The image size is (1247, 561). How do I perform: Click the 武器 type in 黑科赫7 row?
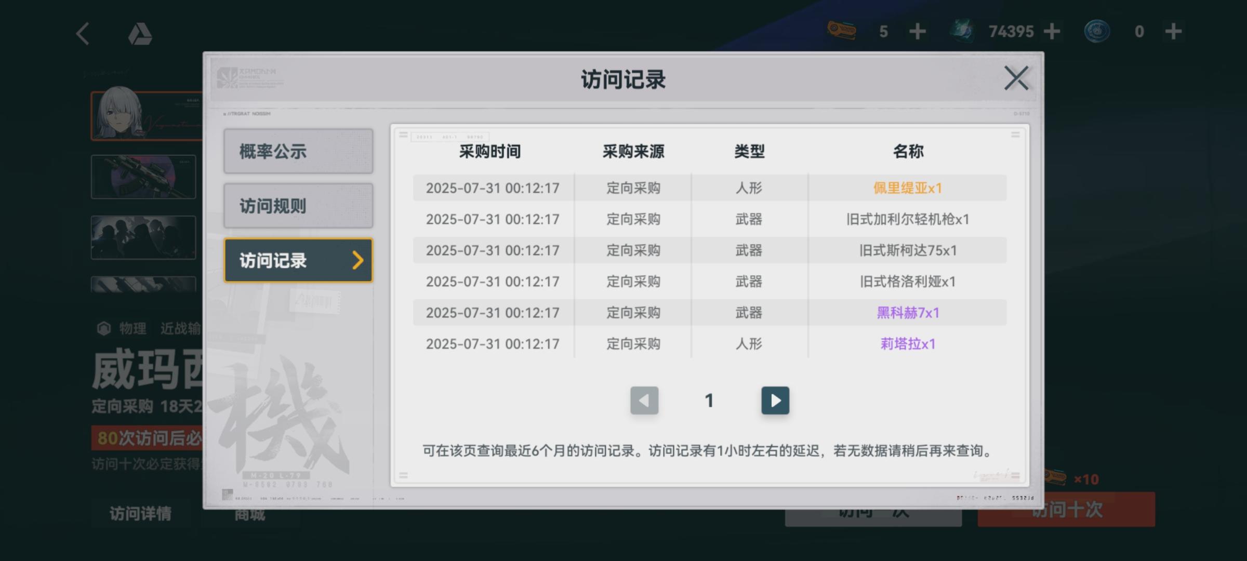click(x=749, y=313)
